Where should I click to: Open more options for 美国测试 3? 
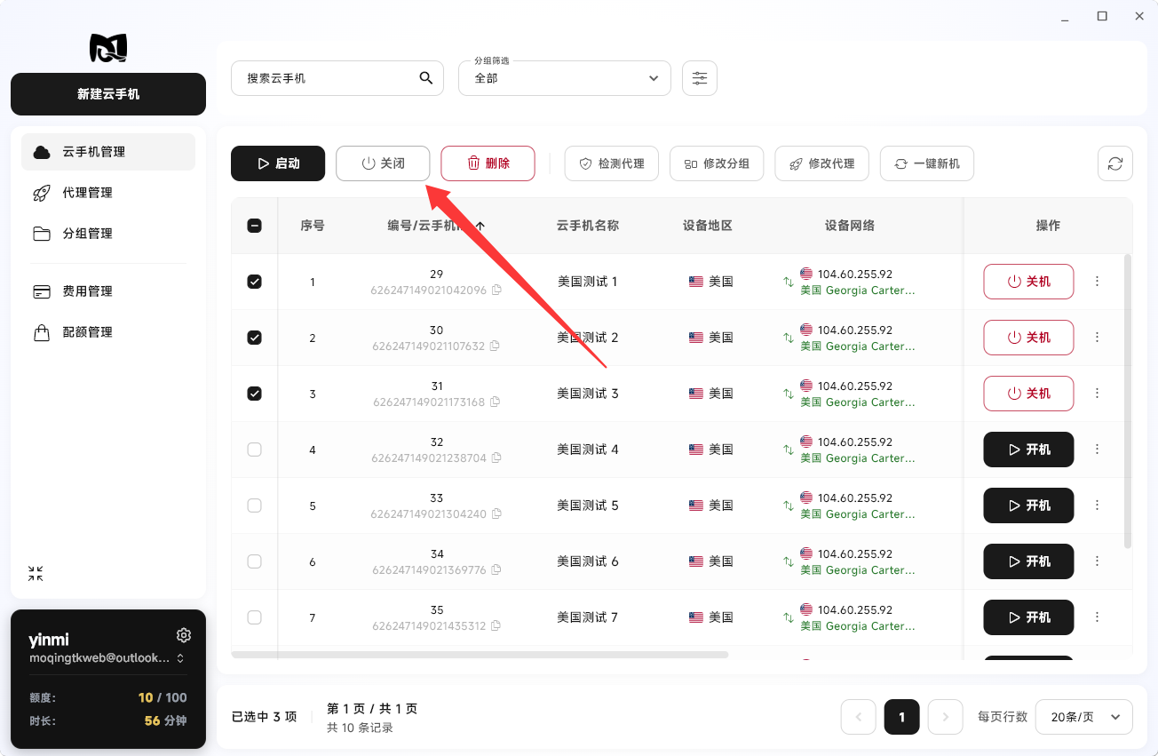point(1097,394)
